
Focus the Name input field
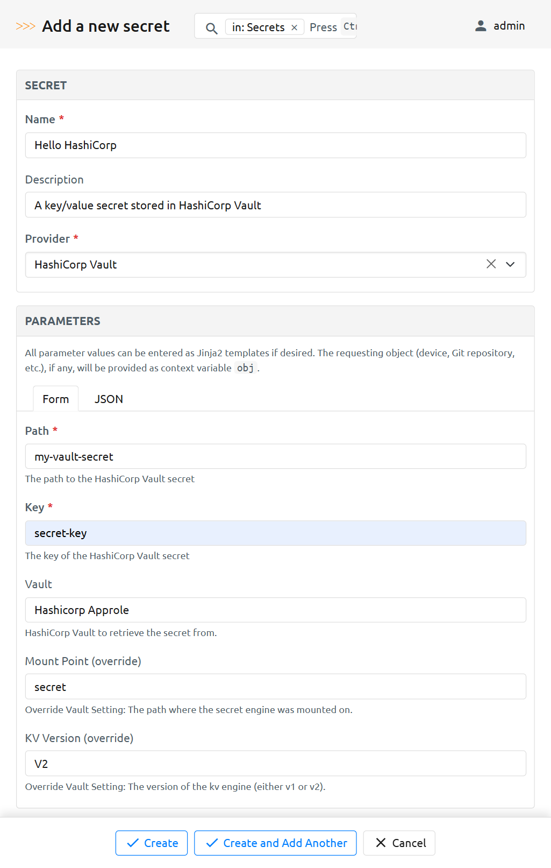(275, 145)
